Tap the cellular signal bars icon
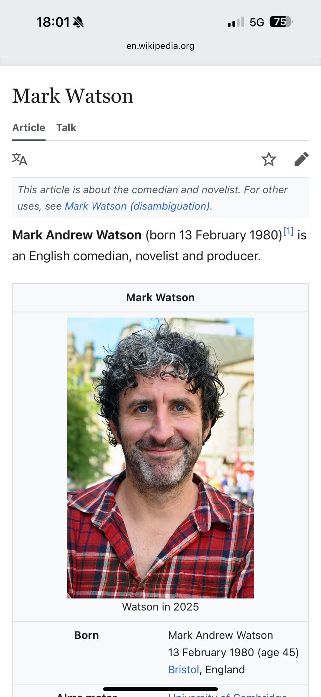 pyautogui.click(x=236, y=22)
